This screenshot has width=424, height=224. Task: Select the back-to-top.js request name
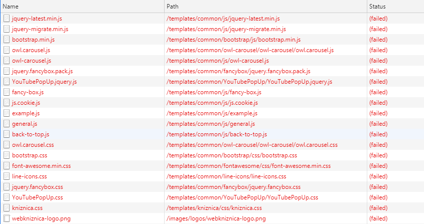(x=31, y=134)
